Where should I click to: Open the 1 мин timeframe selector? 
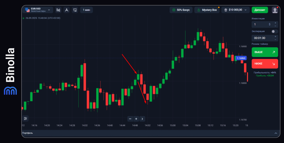point(87,10)
